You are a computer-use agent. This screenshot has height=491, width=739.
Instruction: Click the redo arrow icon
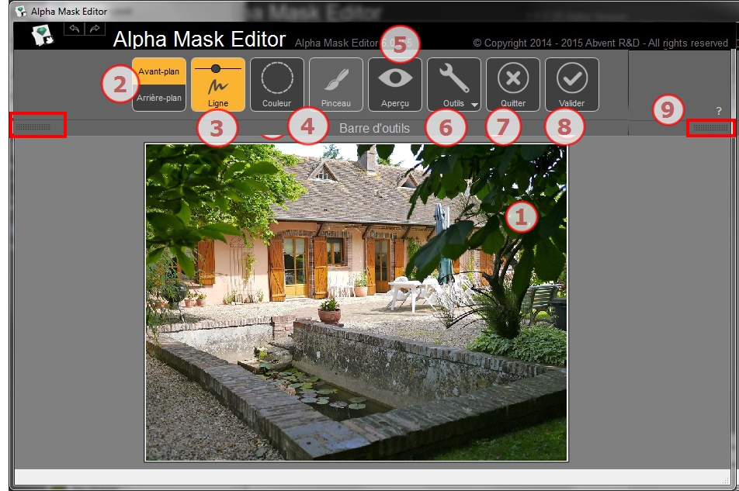tap(94, 29)
